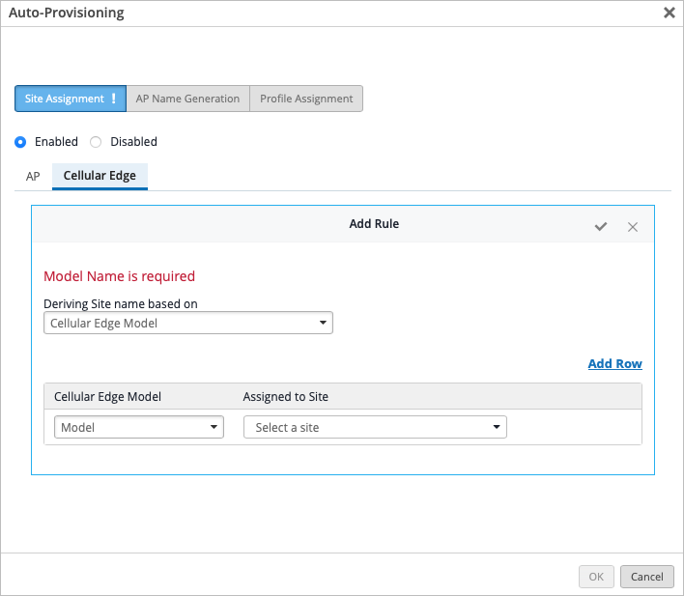Click the Model Name is required error message
Image resolution: width=684 pixels, height=596 pixels.
click(x=120, y=276)
